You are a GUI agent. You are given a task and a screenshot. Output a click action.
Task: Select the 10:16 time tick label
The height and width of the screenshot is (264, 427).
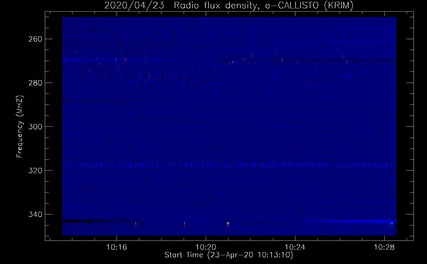point(117,247)
